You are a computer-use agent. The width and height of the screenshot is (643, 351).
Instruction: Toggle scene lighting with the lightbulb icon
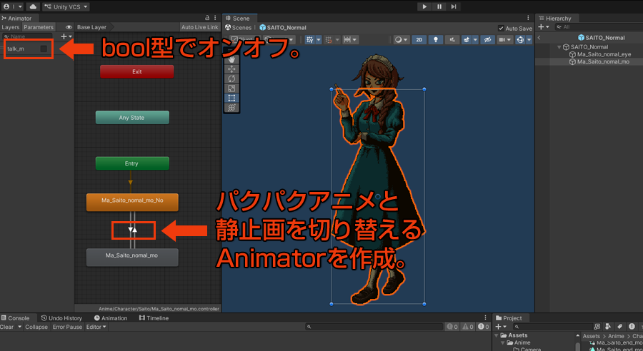point(435,40)
